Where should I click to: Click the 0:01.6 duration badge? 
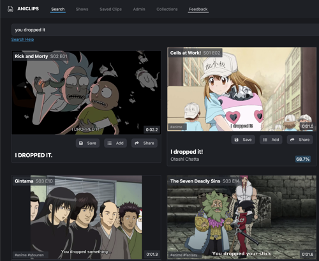point(308,254)
